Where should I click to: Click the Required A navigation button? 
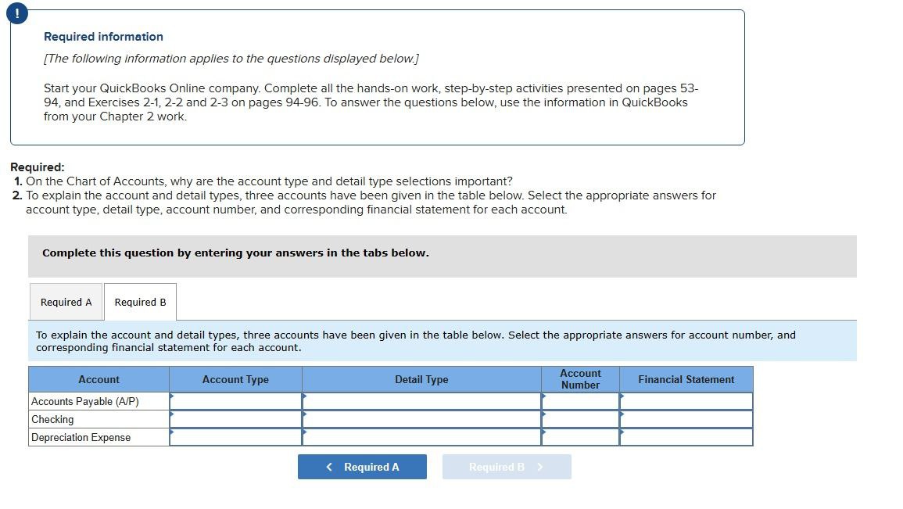click(362, 466)
